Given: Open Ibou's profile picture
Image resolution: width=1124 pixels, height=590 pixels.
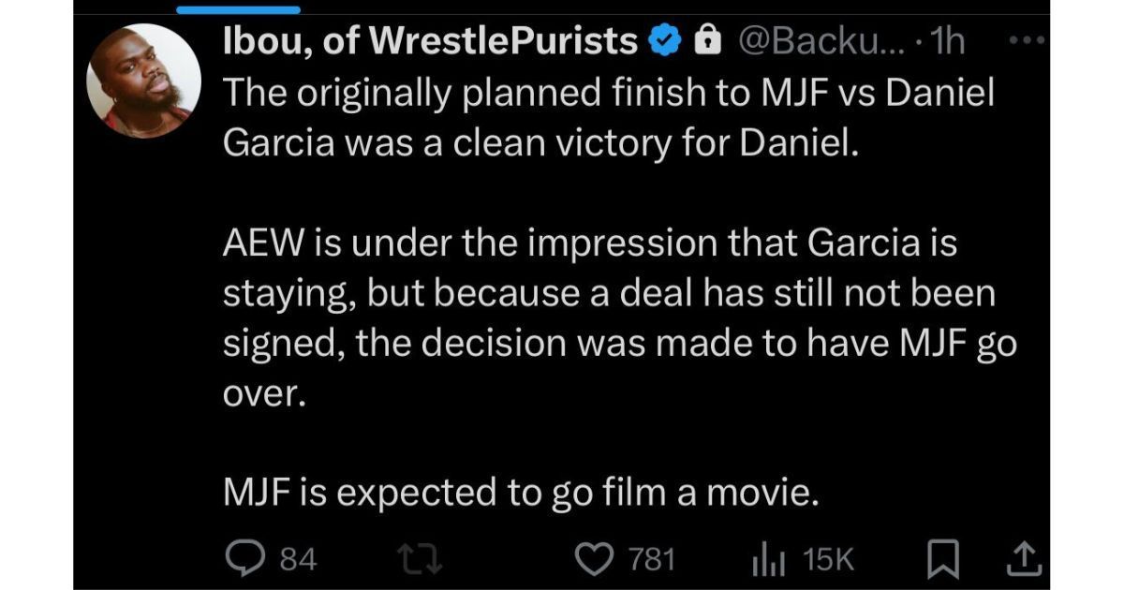Looking at the screenshot, I should pyautogui.click(x=143, y=83).
